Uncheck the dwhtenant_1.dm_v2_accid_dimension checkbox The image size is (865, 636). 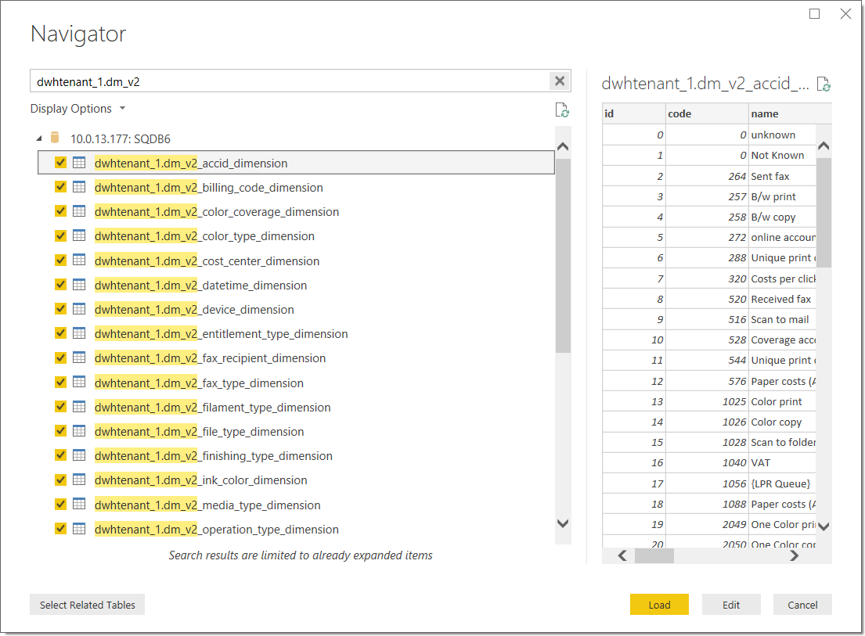tap(60, 163)
